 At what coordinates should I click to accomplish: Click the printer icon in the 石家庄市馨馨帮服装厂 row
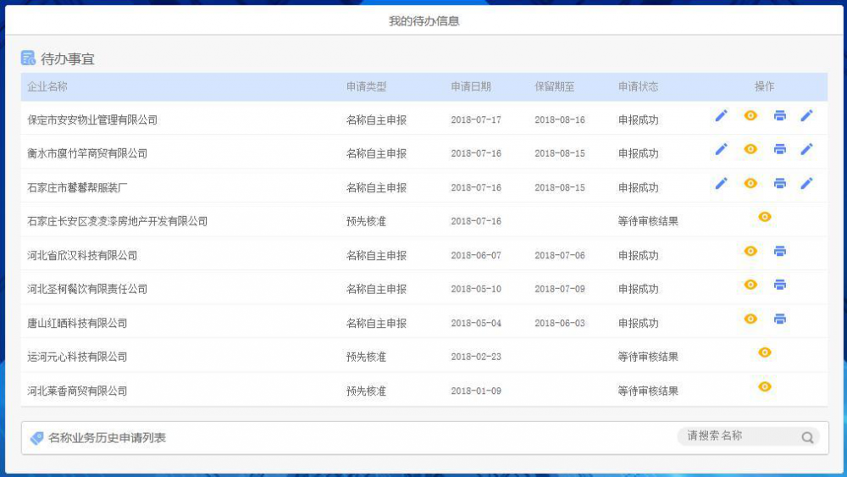point(779,184)
